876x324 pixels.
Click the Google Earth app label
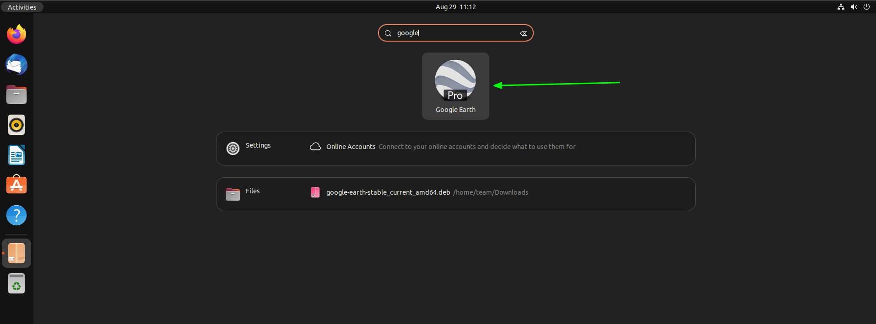pyautogui.click(x=455, y=110)
